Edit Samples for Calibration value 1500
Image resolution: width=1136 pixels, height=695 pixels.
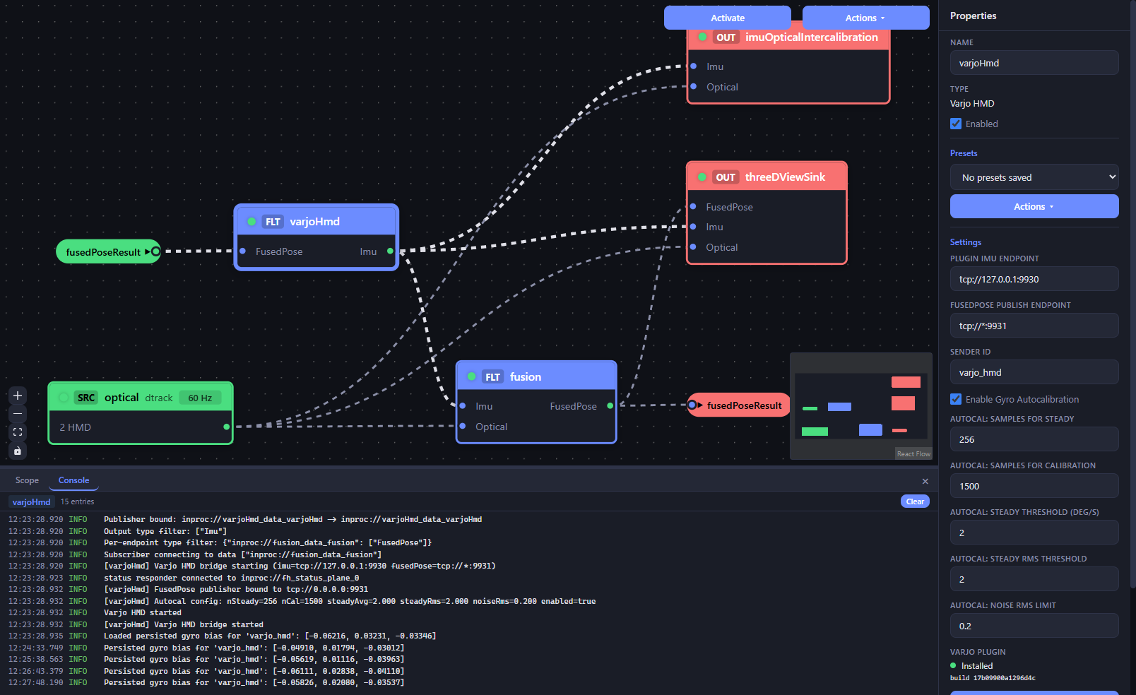pos(1034,486)
